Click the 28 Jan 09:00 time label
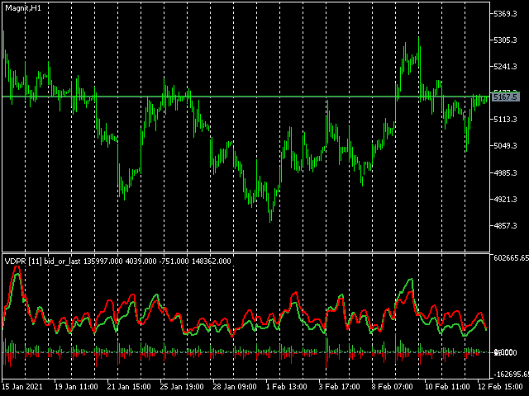Screen dimensions: 529x396 point(235,387)
